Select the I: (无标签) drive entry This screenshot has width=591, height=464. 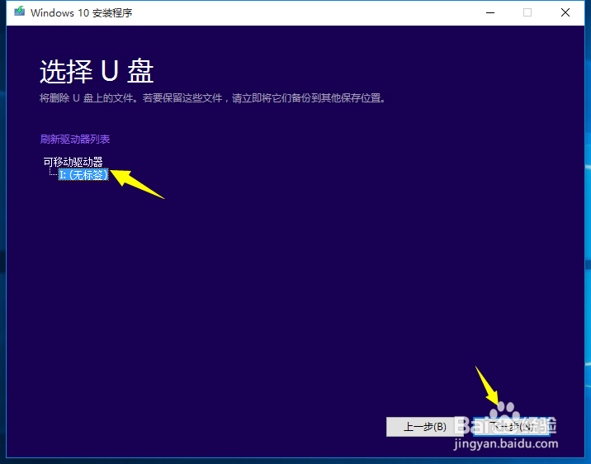(83, 174)
